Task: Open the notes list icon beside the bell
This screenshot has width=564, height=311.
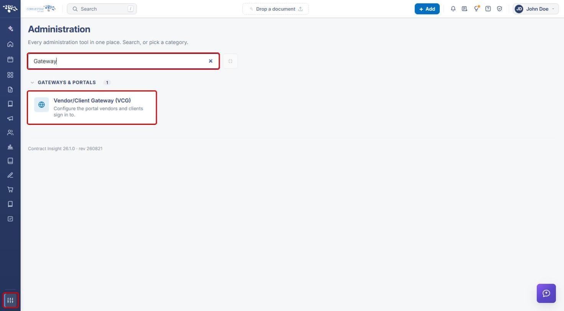Action: [x=464, y=8]
